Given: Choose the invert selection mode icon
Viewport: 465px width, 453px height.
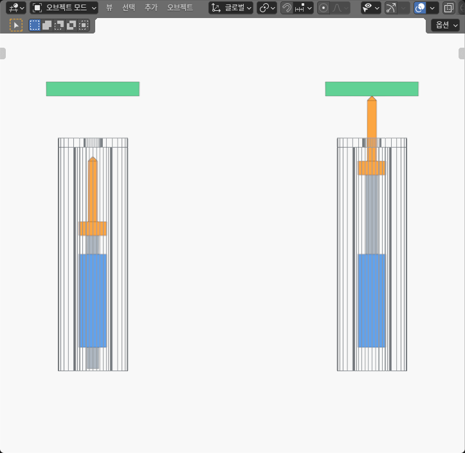Looking at the screenshot, I should 71,25.
